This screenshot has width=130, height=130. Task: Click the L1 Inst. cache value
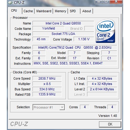point(102,84)
